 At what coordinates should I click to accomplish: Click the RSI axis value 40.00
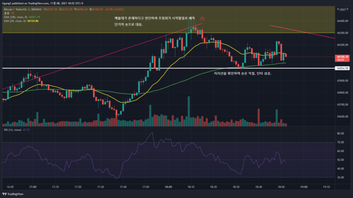pyautogui.click(x=340, y=169)
